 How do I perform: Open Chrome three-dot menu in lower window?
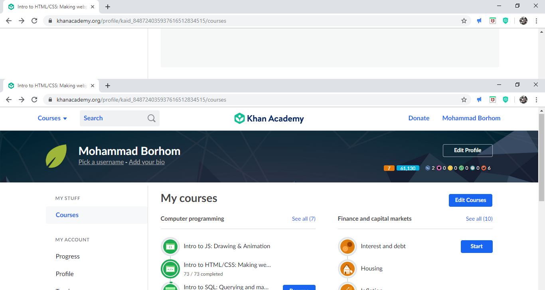pos(537,100)
